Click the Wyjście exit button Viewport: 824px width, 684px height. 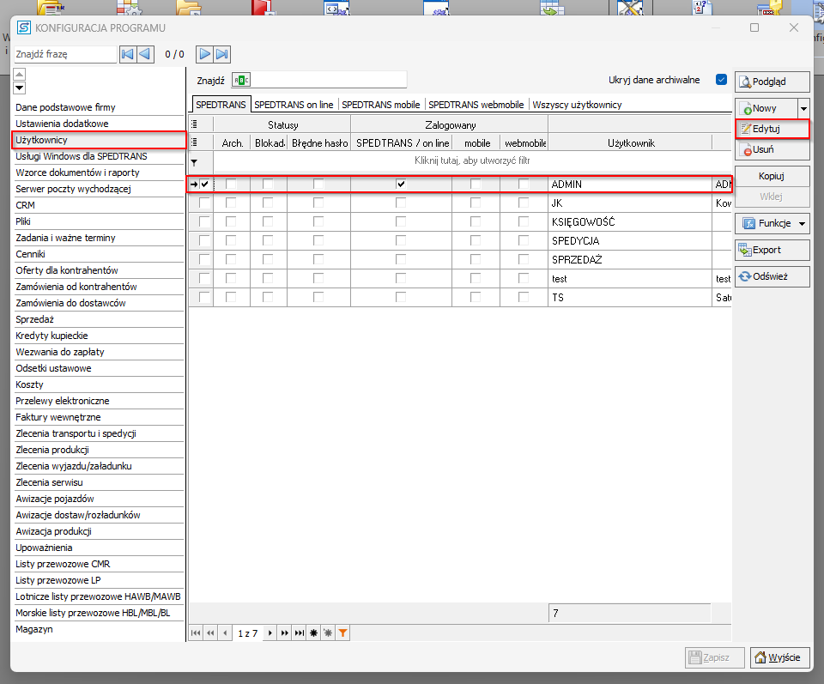pyautogui.click(x=779, y=657)
